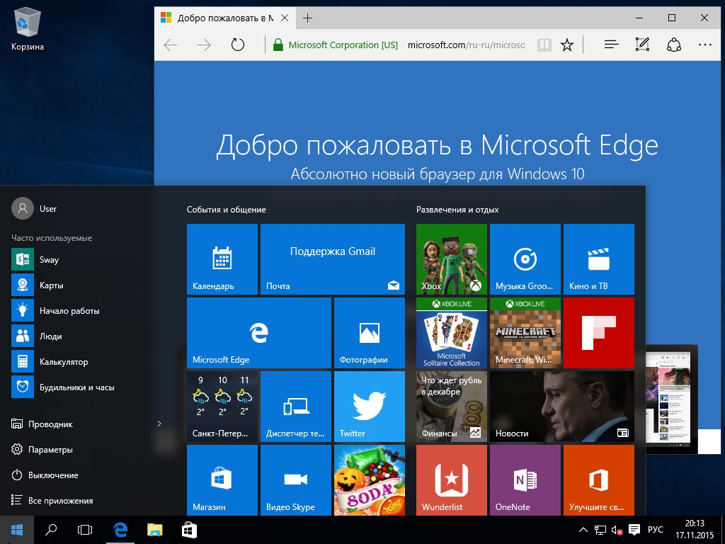Screen dimensions: 725x544
Task: Click the User account entry
Action: pos(34,209)
